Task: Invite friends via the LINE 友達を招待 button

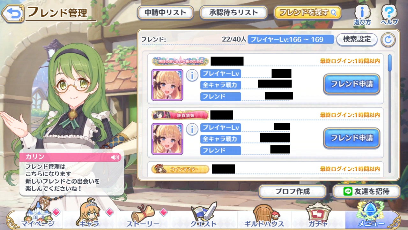Action: click(x=366, y=191)
